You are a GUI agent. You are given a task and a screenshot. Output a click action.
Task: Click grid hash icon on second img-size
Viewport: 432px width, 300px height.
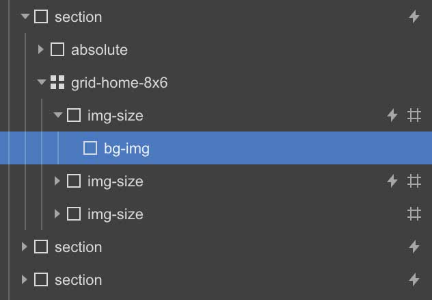tap(414, 182)
